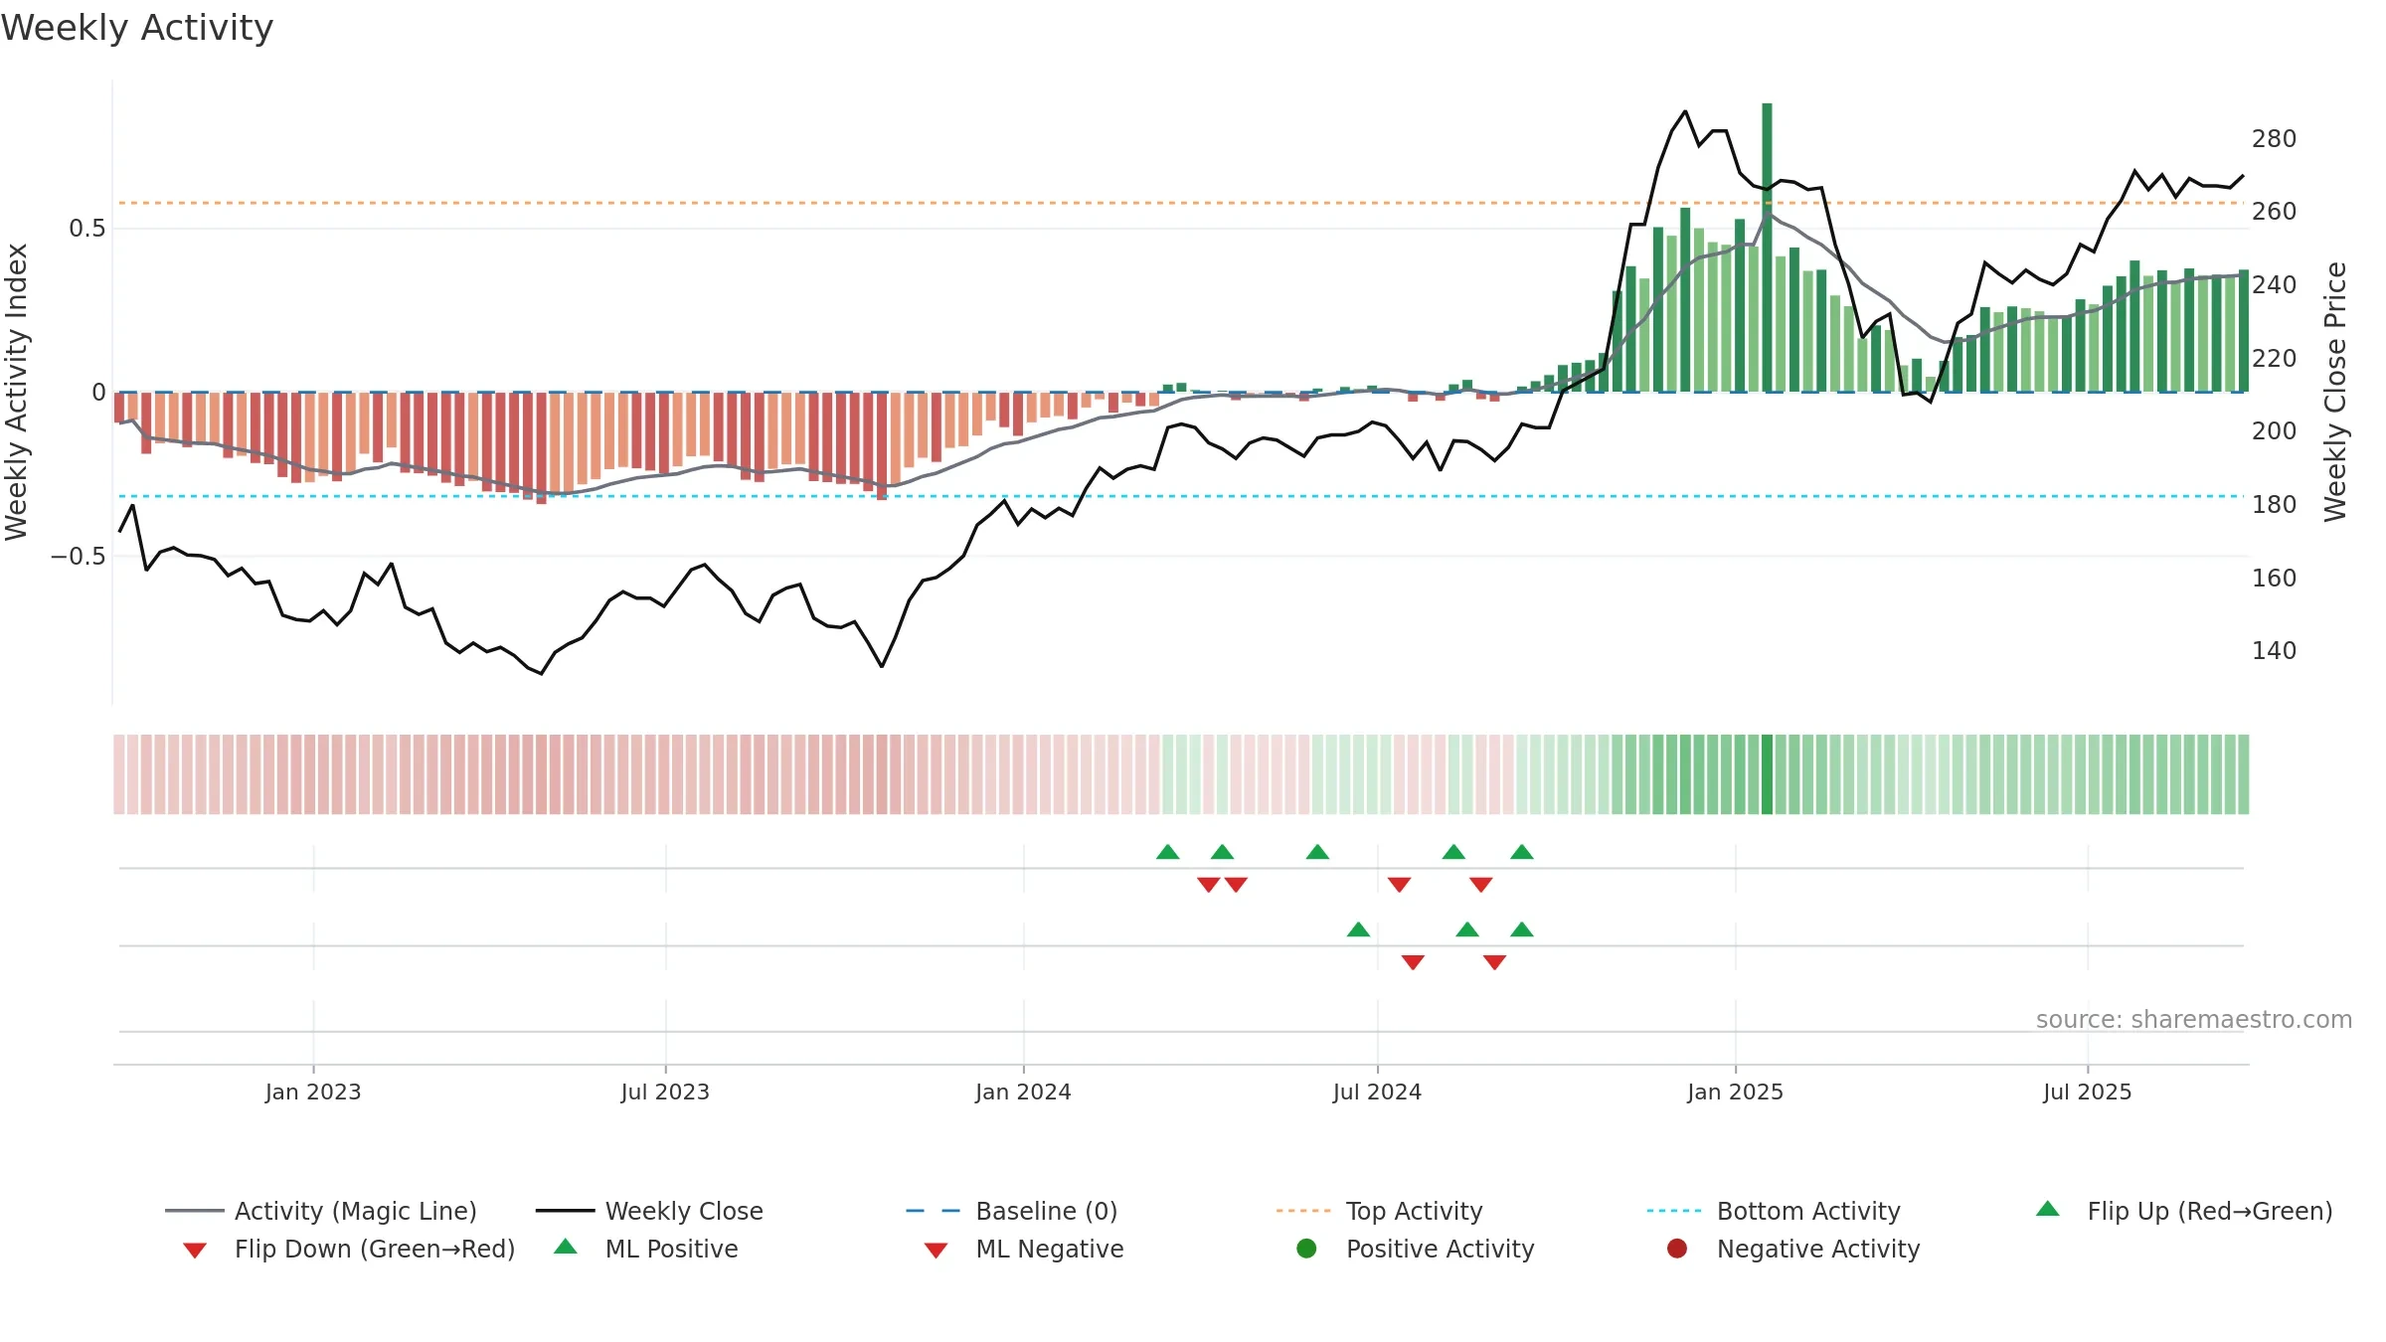Click the Jul 2025 axis label
Image resolution: width=2386 pixels, height=1342 pixels.
(2088, 1091)
